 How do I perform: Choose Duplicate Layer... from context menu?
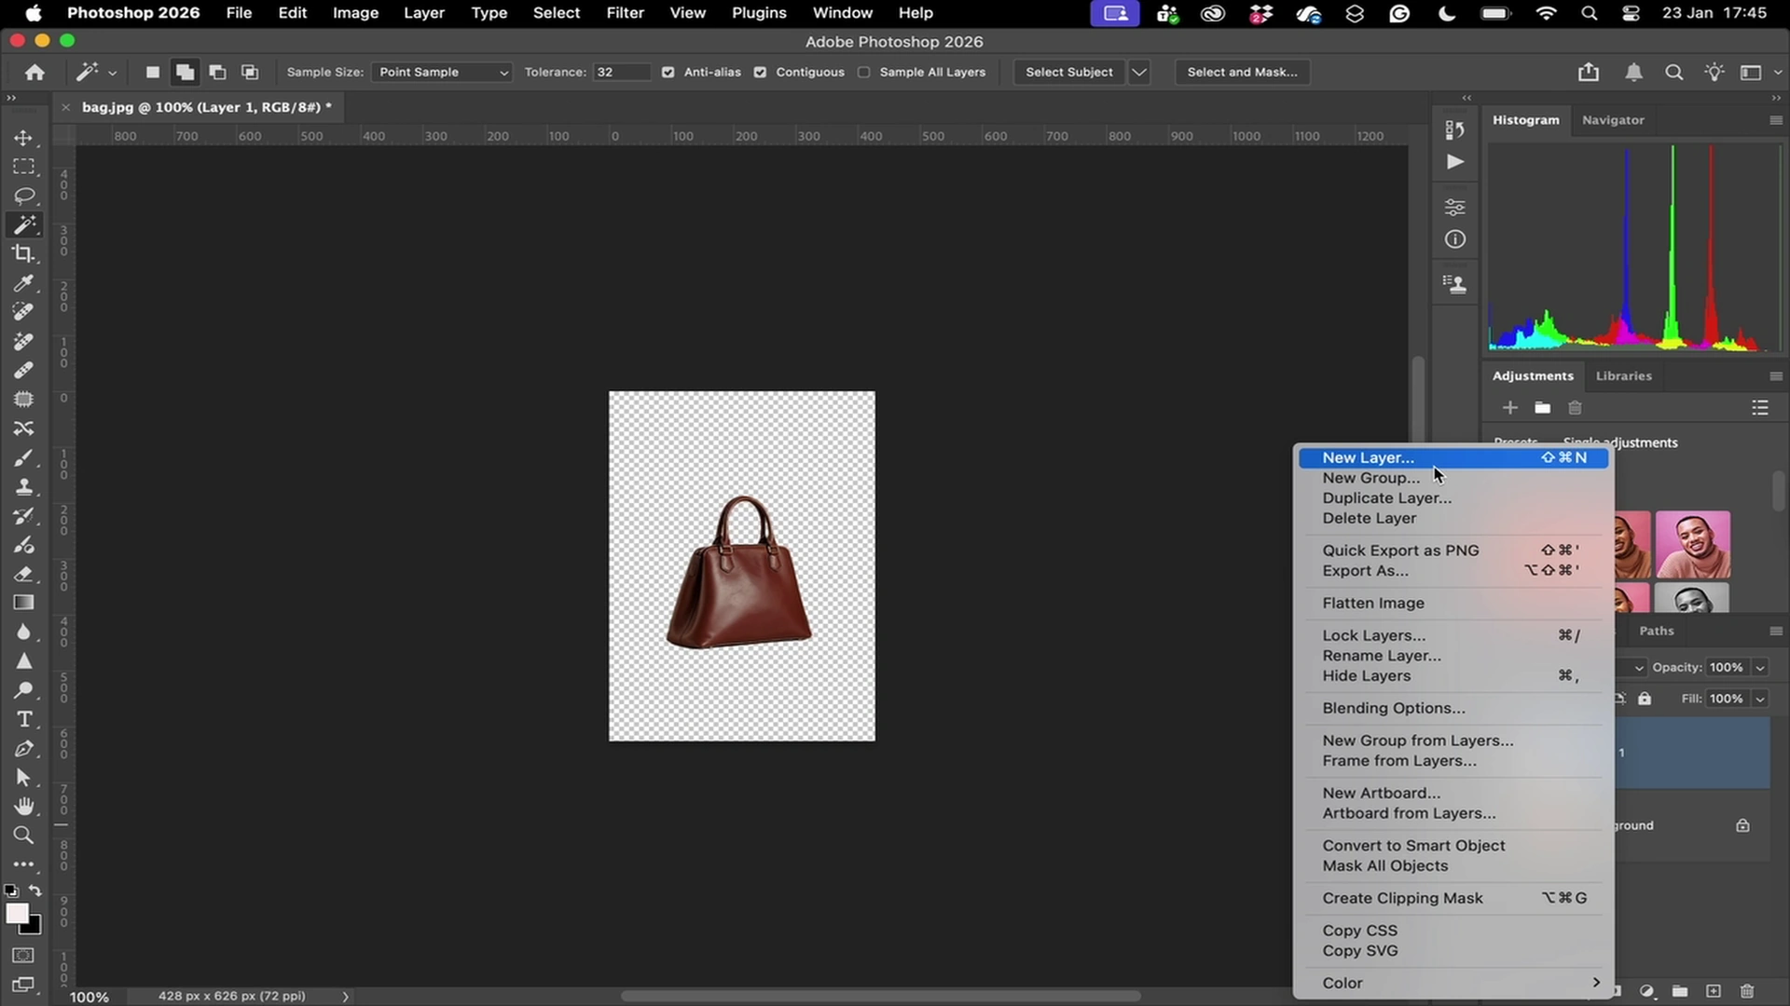(x=1386, y=497)
